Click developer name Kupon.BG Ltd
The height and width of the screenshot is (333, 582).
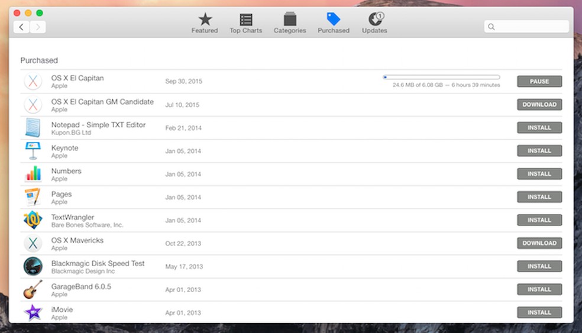(x=71, y=132)
